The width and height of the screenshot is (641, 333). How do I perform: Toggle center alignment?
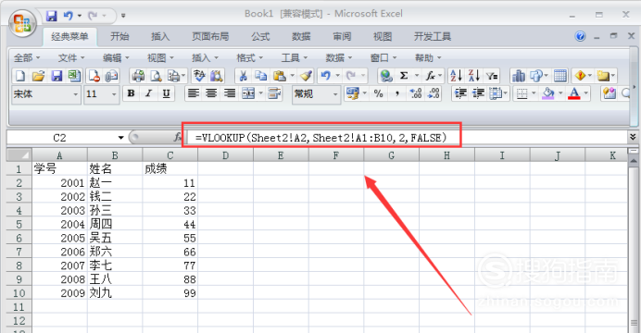click(211, 93)
